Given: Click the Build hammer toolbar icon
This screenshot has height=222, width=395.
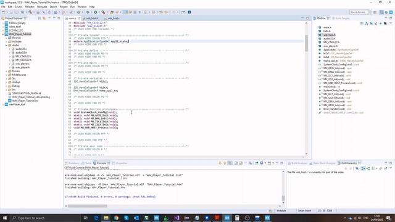Looking at the screenshot, I should [30, 12].
